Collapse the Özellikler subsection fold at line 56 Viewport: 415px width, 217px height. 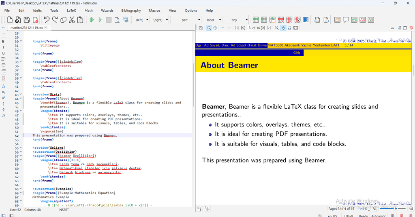(21, 152)
